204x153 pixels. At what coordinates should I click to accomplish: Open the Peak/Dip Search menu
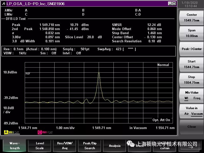(x=90, y=146)
